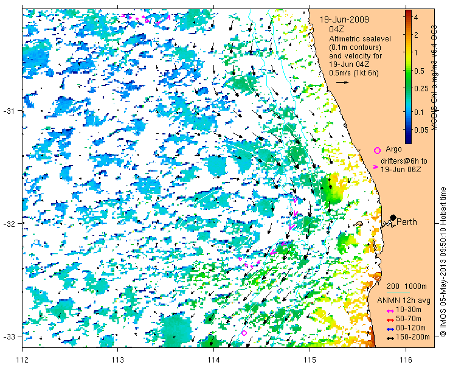Click the '0.5m/s (1kt 6h)' scale text
Viewport: 450px width, 365px height.
(x=354, y=73)
